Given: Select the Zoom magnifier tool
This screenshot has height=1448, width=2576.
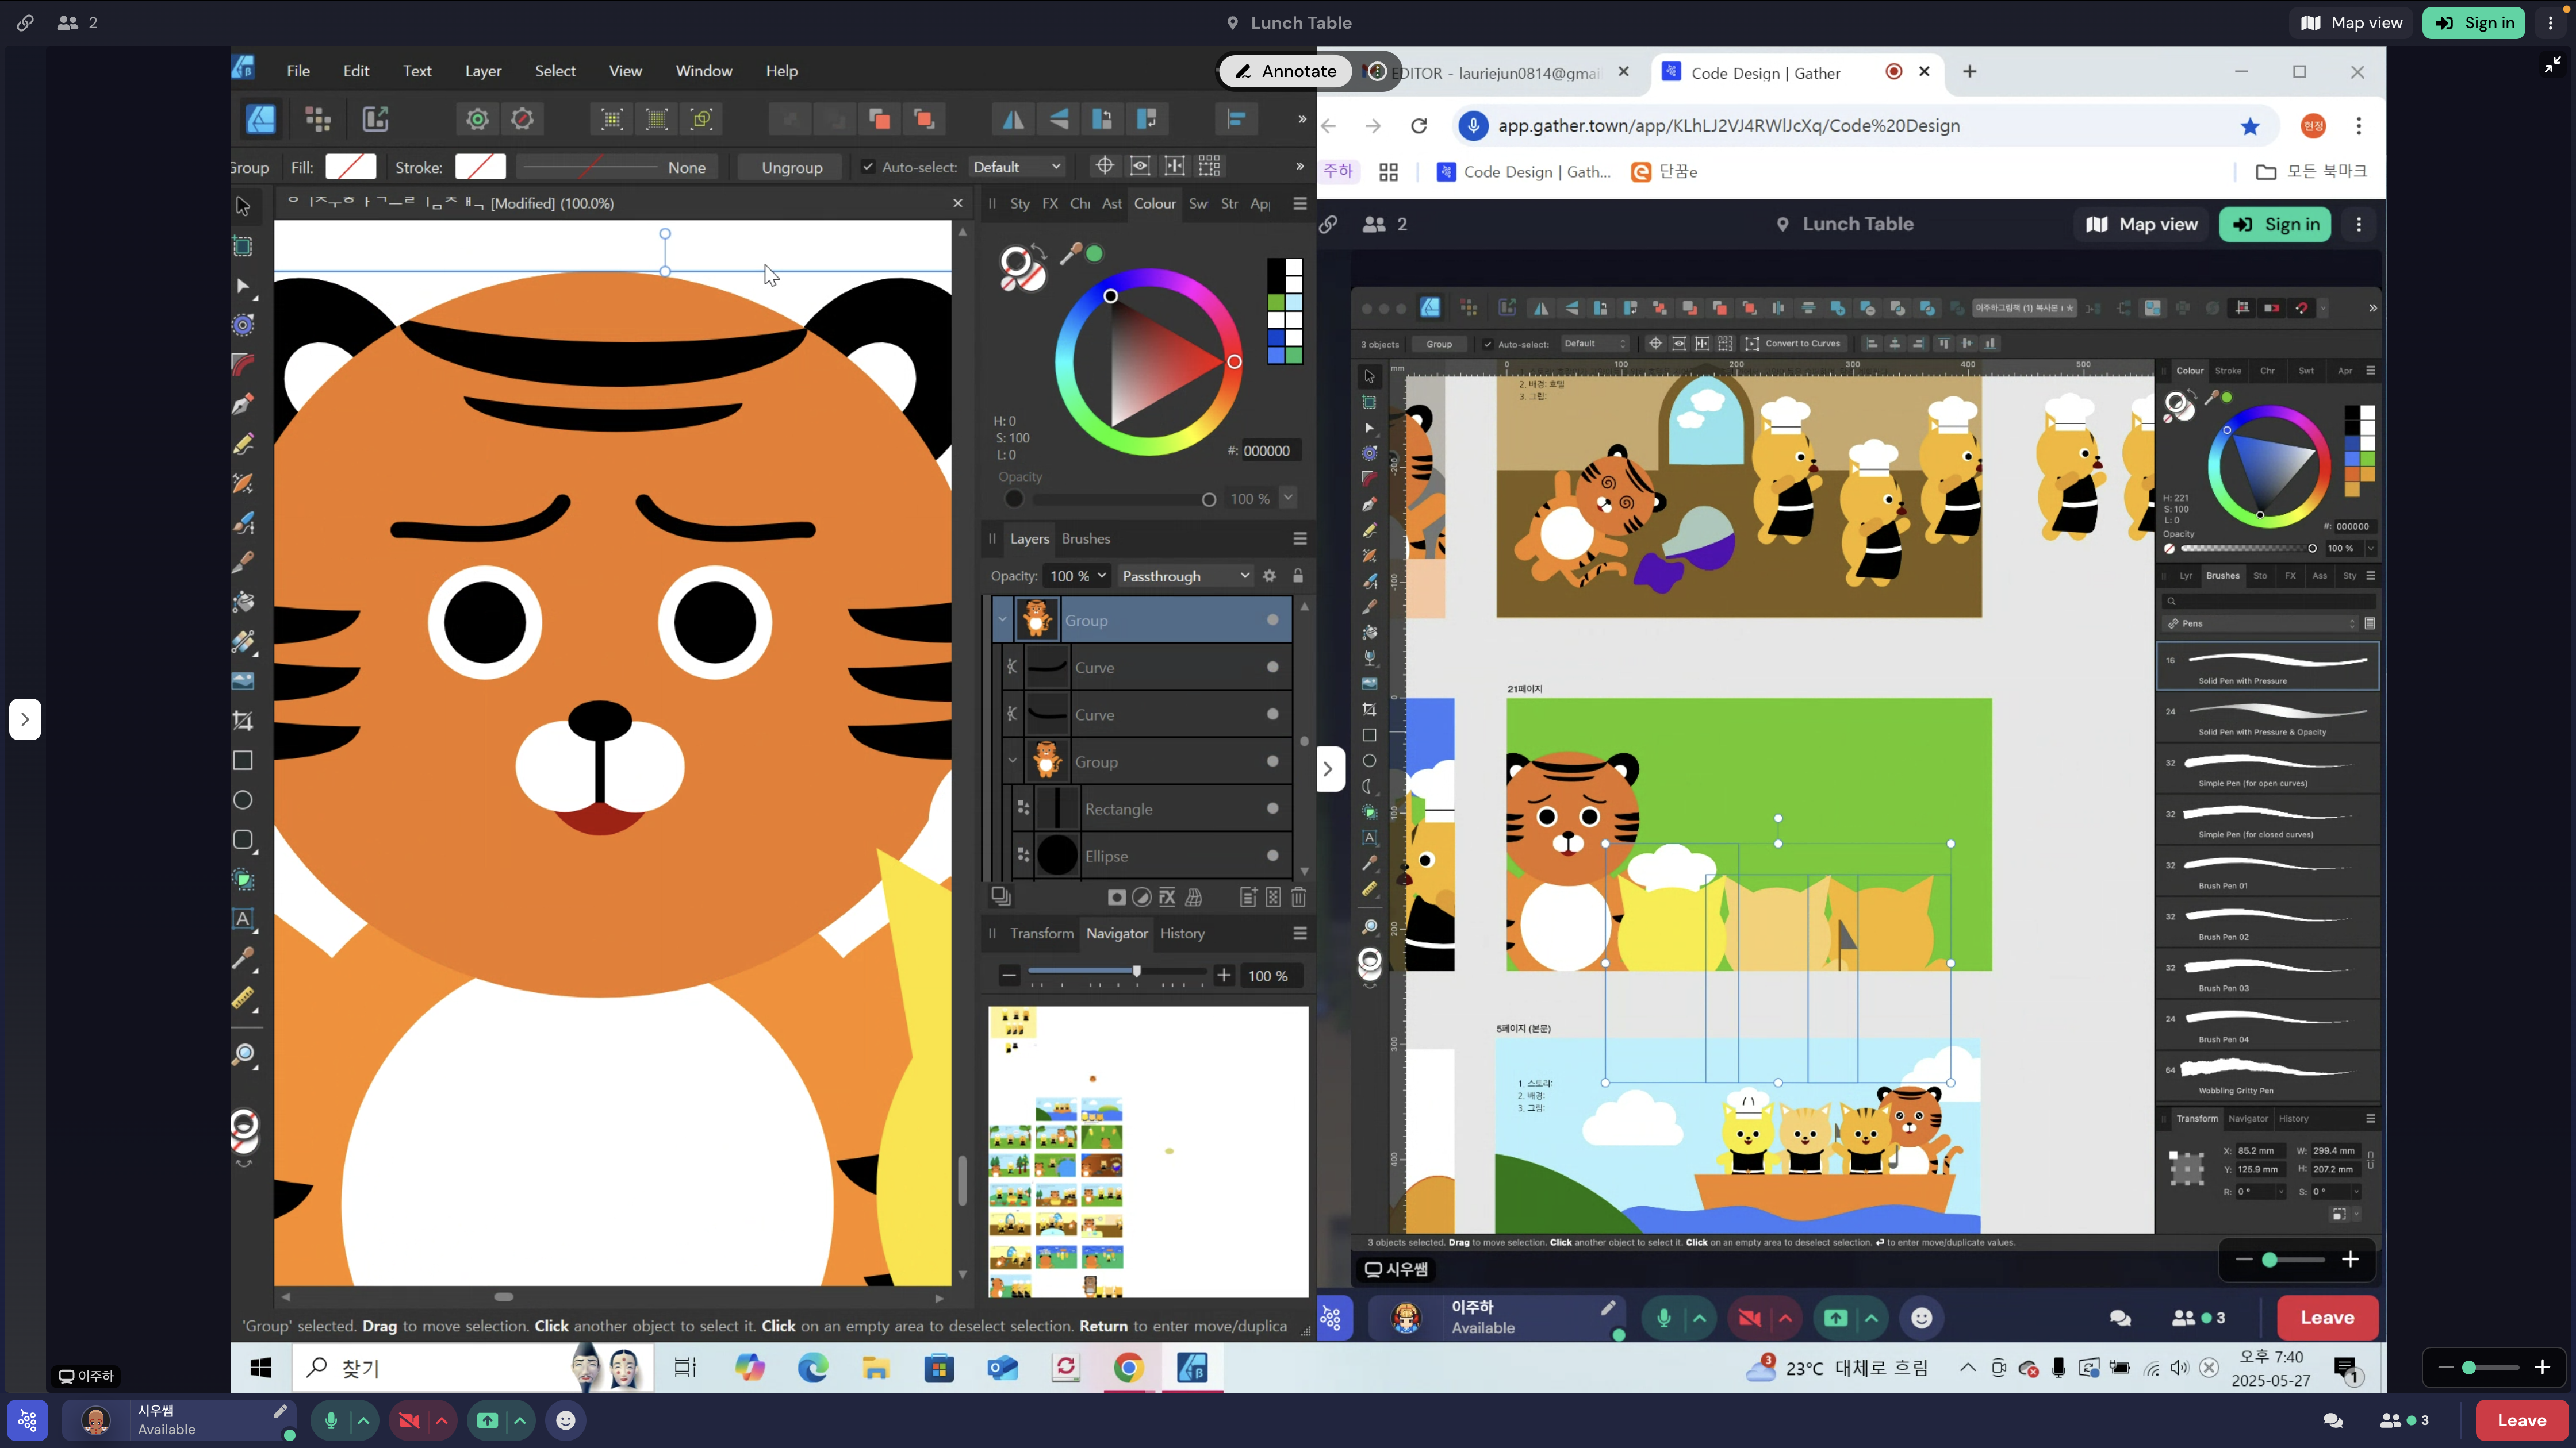Looking at the screenshot, I should pyautogui.click(x=243, y=1056).
